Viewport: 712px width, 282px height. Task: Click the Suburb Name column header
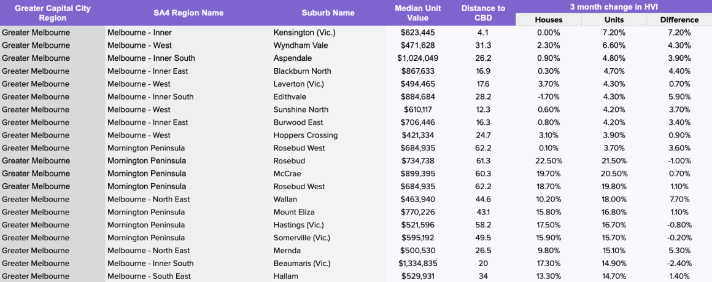tap(328, 13)
